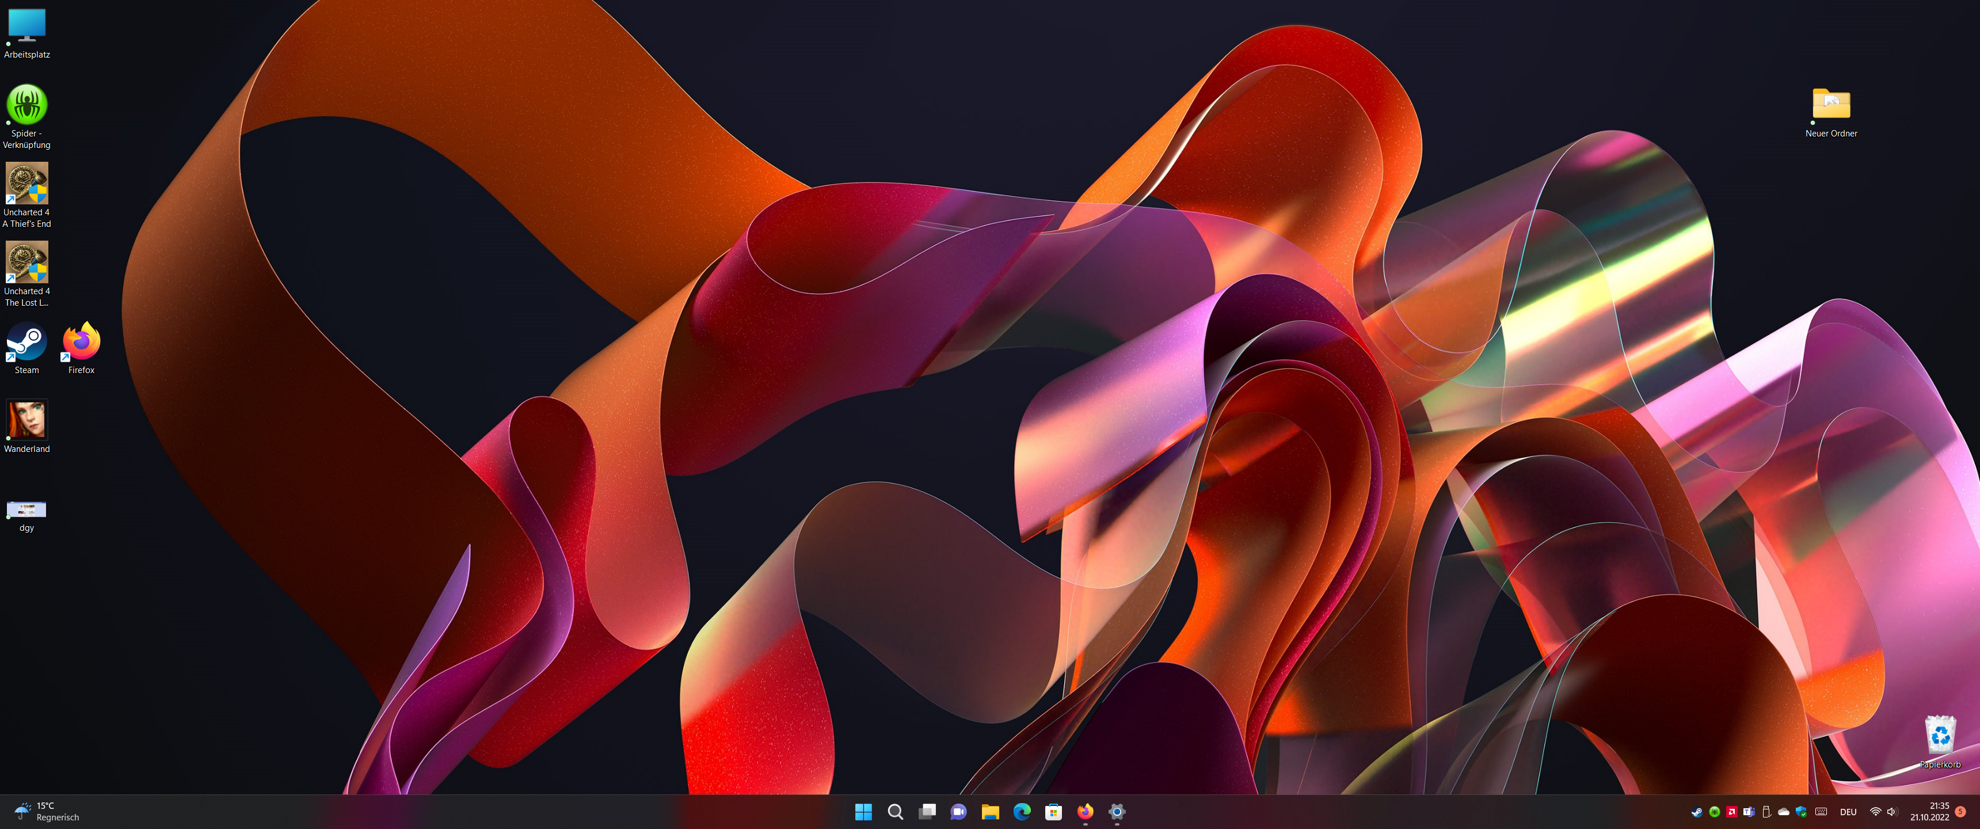Screen dimensions: 1980x829
Task: Open taskbar Search
Action: (x=894, y=811)
